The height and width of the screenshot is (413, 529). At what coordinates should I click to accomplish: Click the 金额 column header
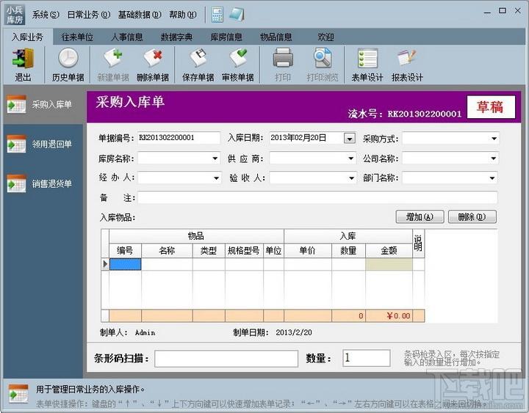point(389,251)
